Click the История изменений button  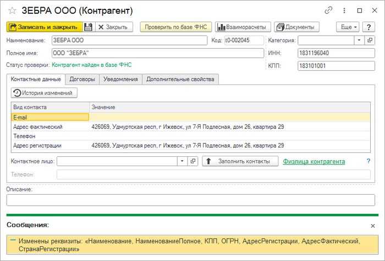tap(45, 93)
